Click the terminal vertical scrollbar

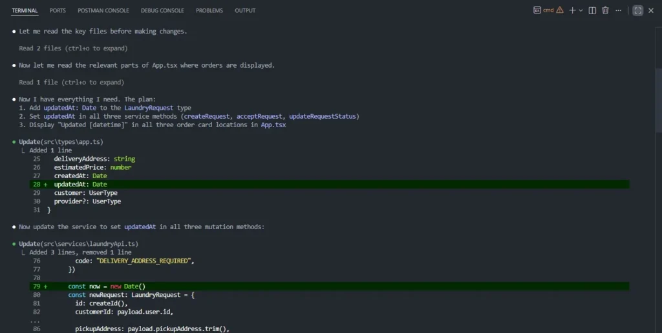[x=659, y=101]
